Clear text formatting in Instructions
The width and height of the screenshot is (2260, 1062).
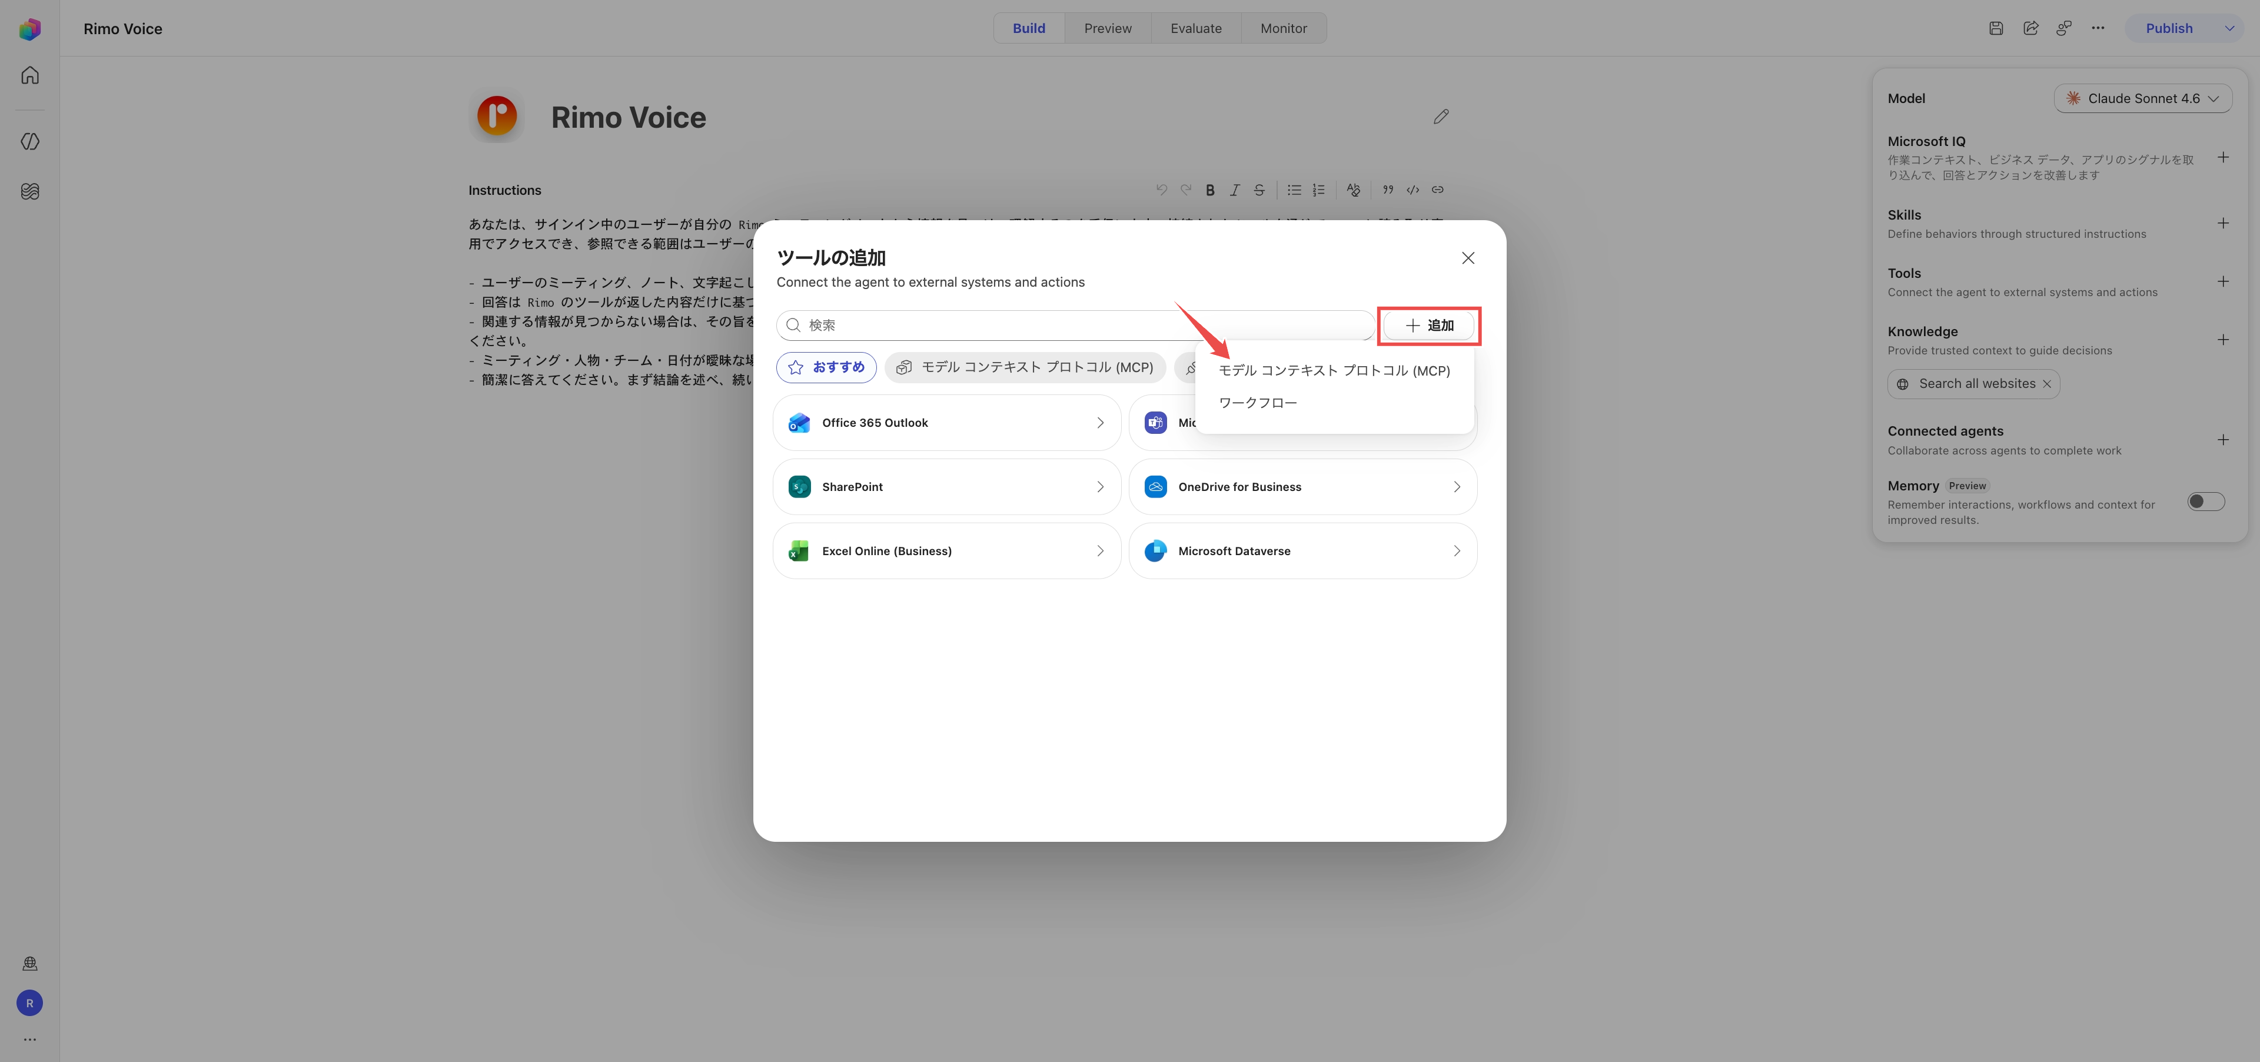pyautogui.click(x=1354, y=190)
